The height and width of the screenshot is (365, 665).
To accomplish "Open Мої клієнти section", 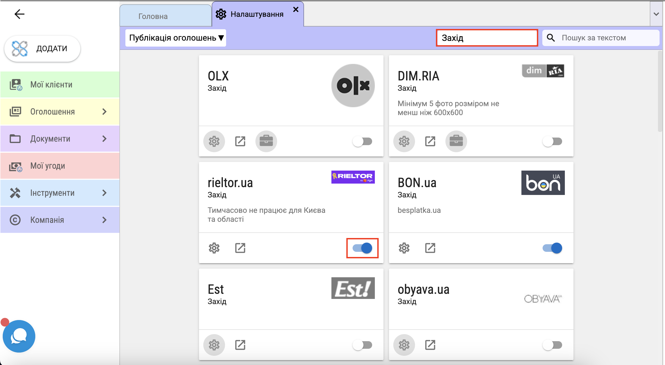I will click(60, 84).
